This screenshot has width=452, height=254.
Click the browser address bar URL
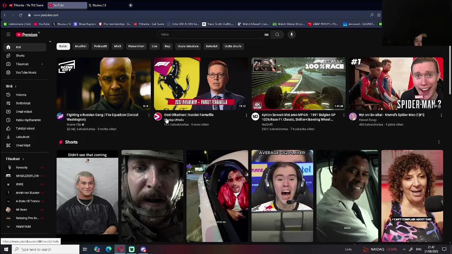(x=46, y=15)
